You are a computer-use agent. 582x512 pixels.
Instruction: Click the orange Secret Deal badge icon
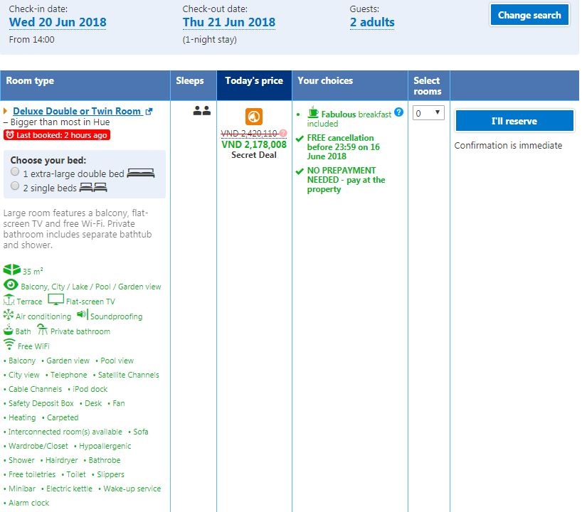pos(254,117)
